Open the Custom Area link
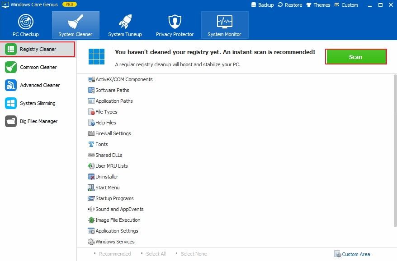The image size is (397, 261). click(352, 254)
